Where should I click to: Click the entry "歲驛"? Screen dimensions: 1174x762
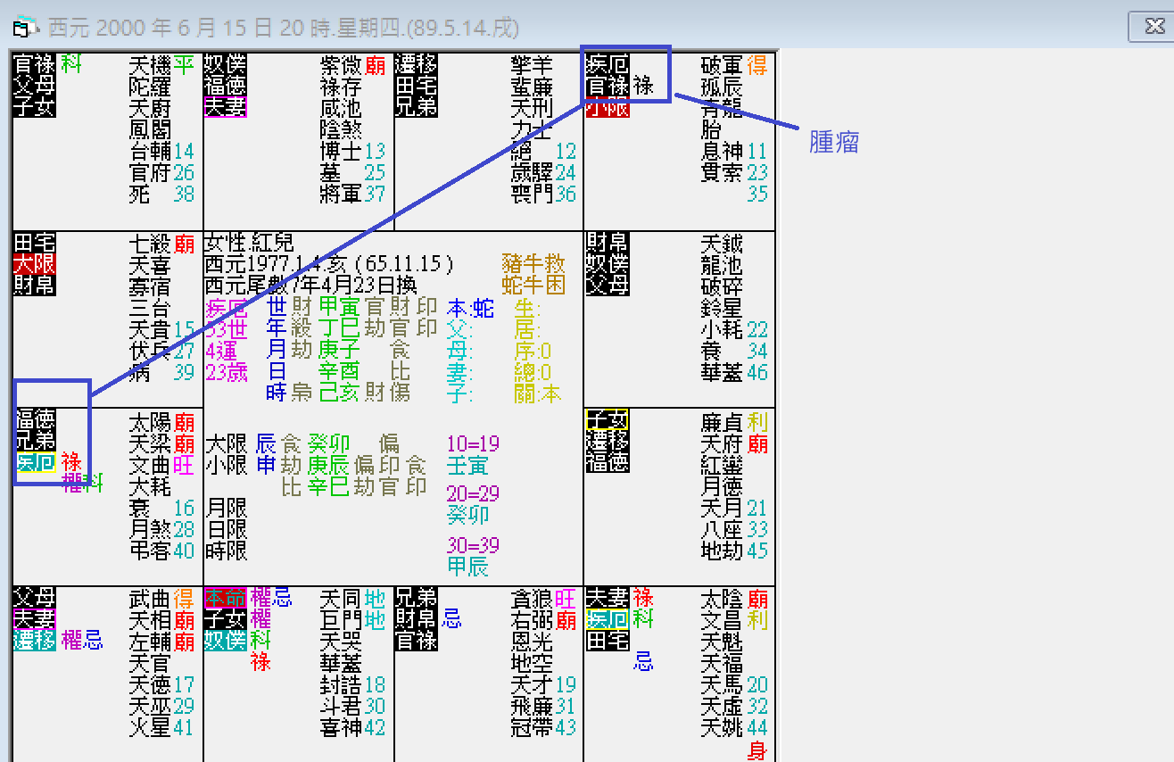coord(532,172)
